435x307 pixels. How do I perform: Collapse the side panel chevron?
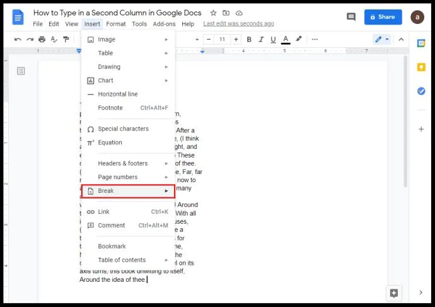click(421, 293)
